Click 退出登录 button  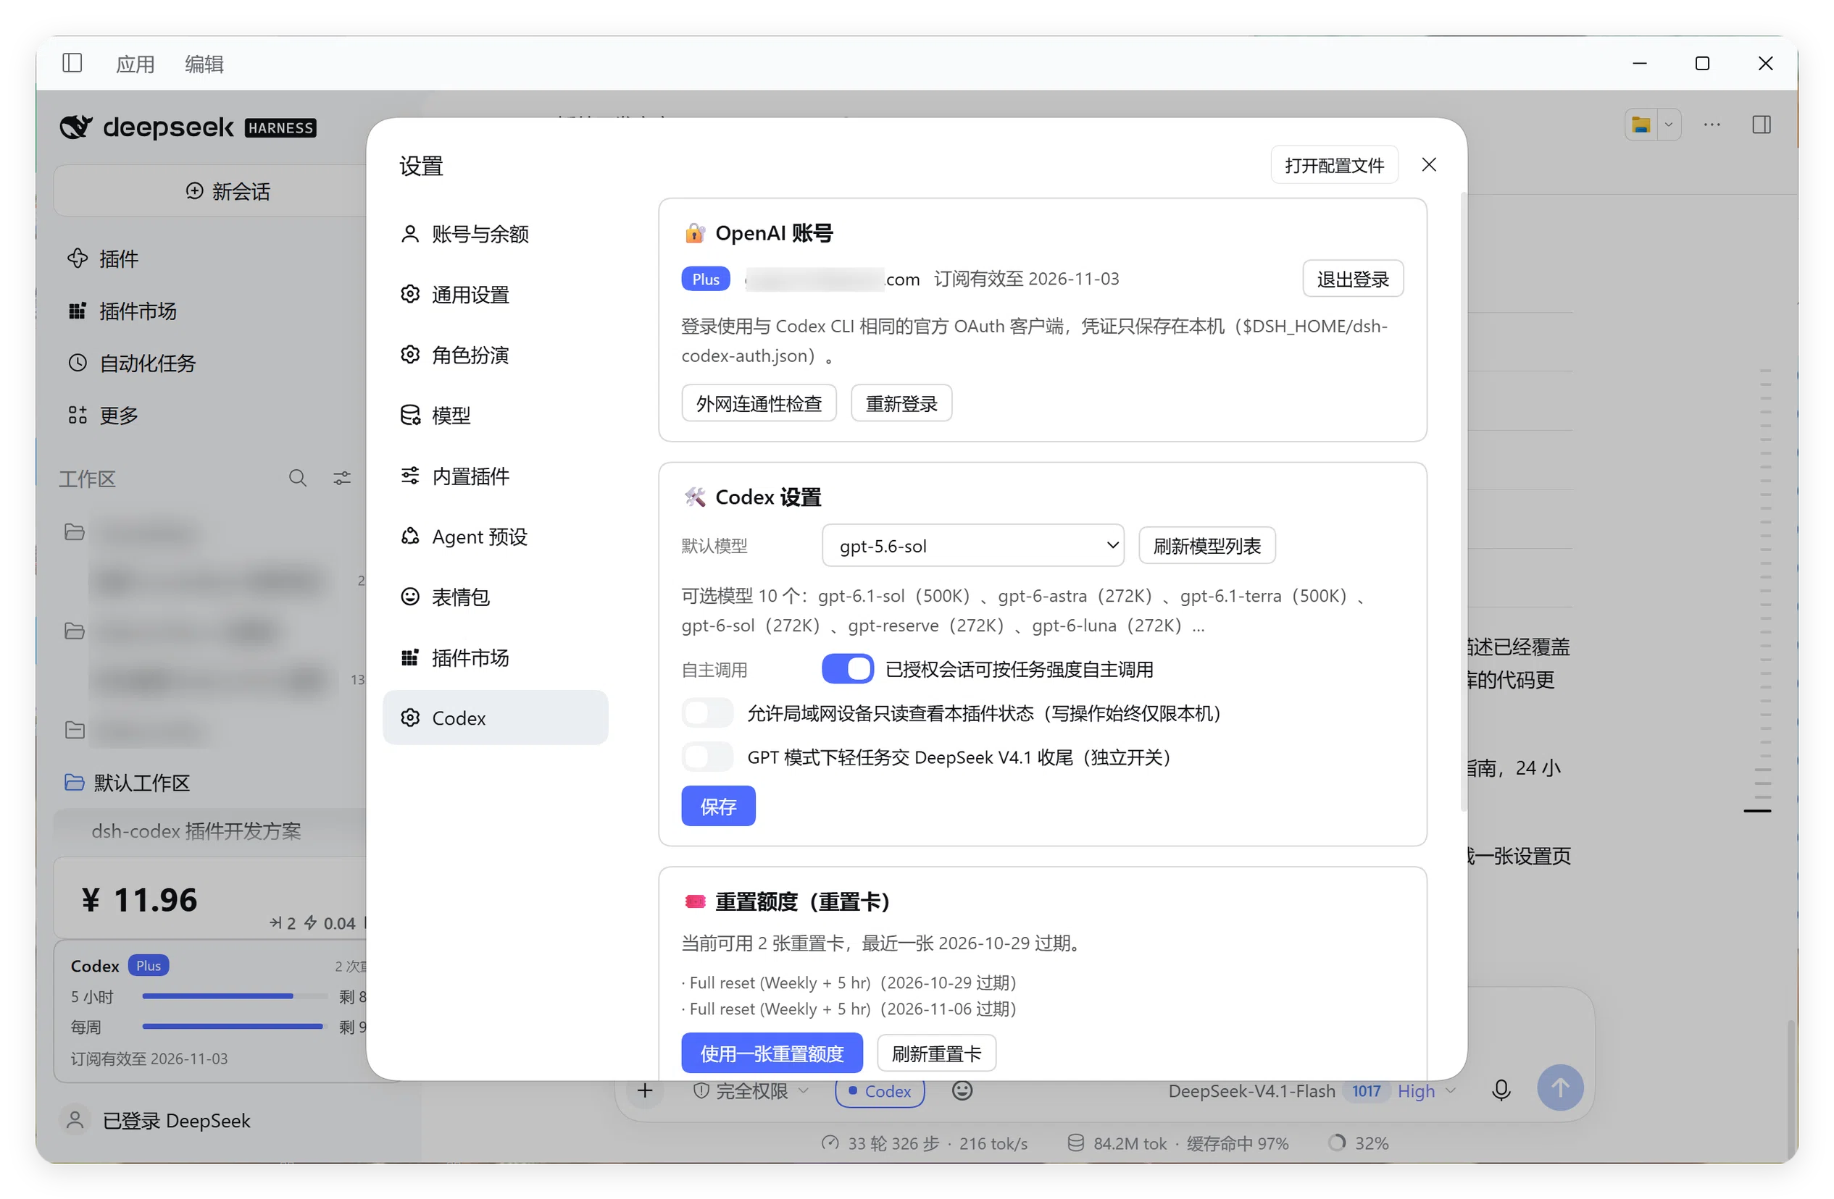1352,279
